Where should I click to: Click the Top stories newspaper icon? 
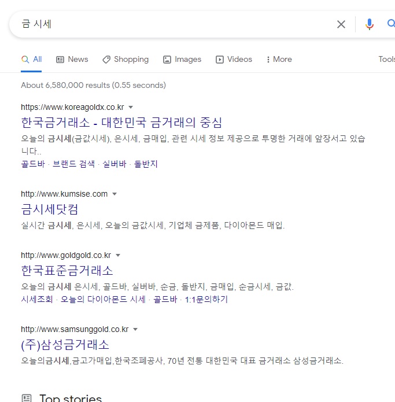[27, 398]
